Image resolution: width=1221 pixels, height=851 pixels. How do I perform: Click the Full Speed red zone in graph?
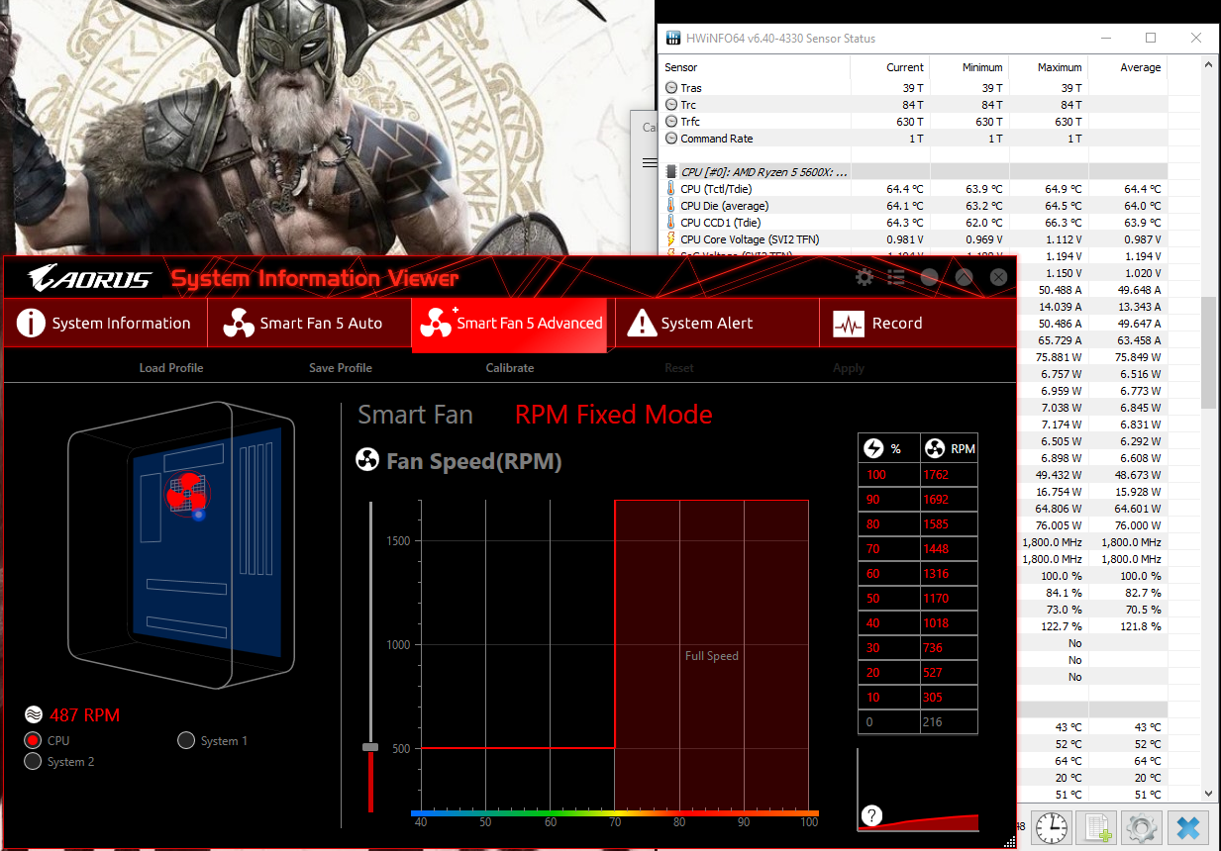pos(712,655)
